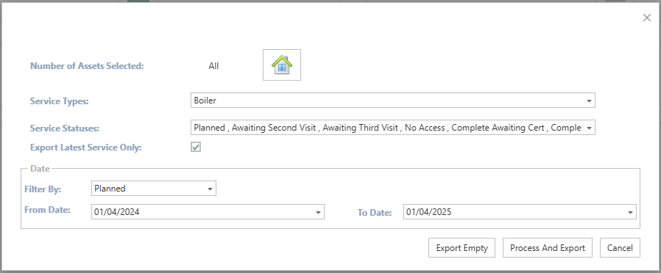
Task: Open the asset selection house icon
Action: (x=282, y=65)
